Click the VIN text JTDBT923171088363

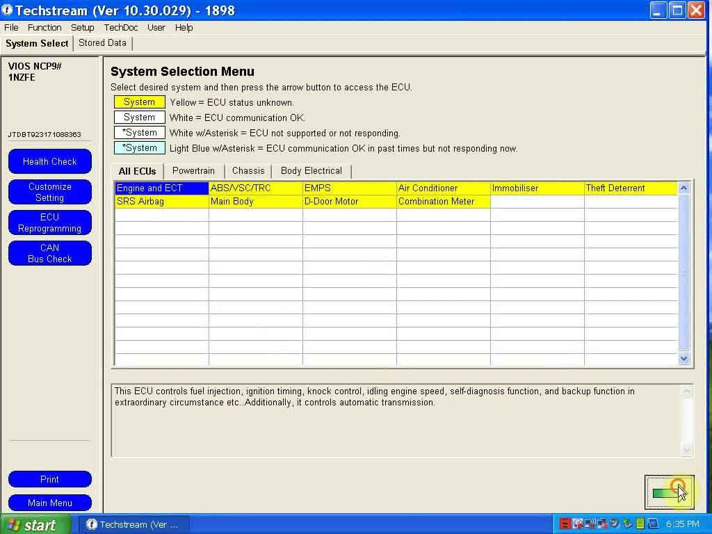(x=44, y=134)
